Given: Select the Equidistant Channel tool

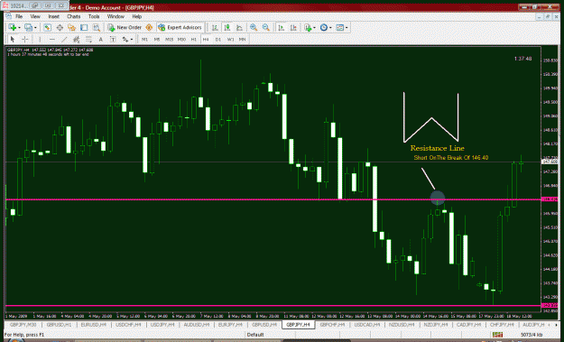Looking at the screenshot, I should tap(77, 39).
